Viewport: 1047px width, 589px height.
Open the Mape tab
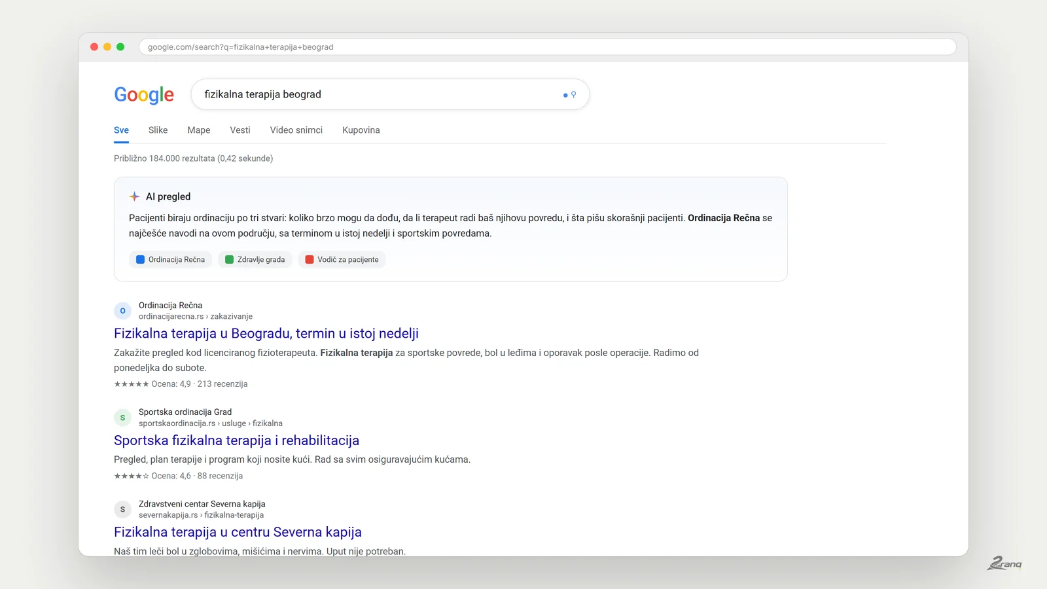click(x=199, y=130)
